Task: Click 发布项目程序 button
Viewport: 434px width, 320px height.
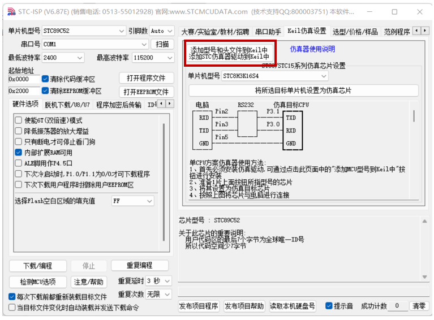Action: coord(199,306)
